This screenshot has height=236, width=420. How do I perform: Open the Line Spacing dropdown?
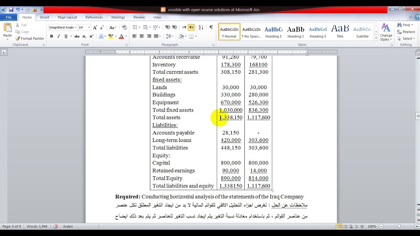tap(169, 36)
